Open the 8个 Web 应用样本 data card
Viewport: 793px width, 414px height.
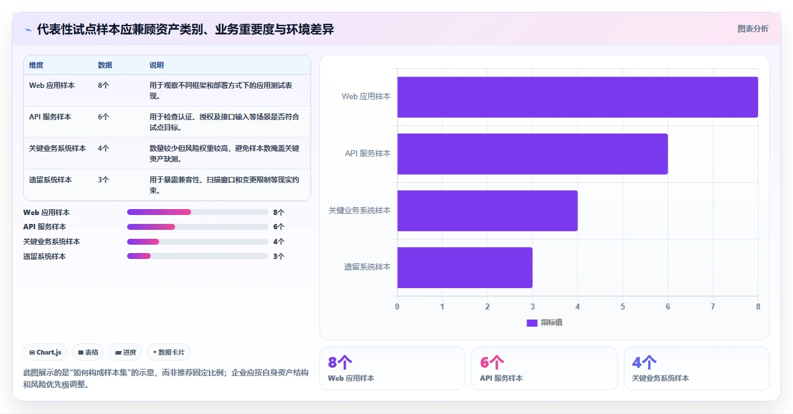coord(392,368)
